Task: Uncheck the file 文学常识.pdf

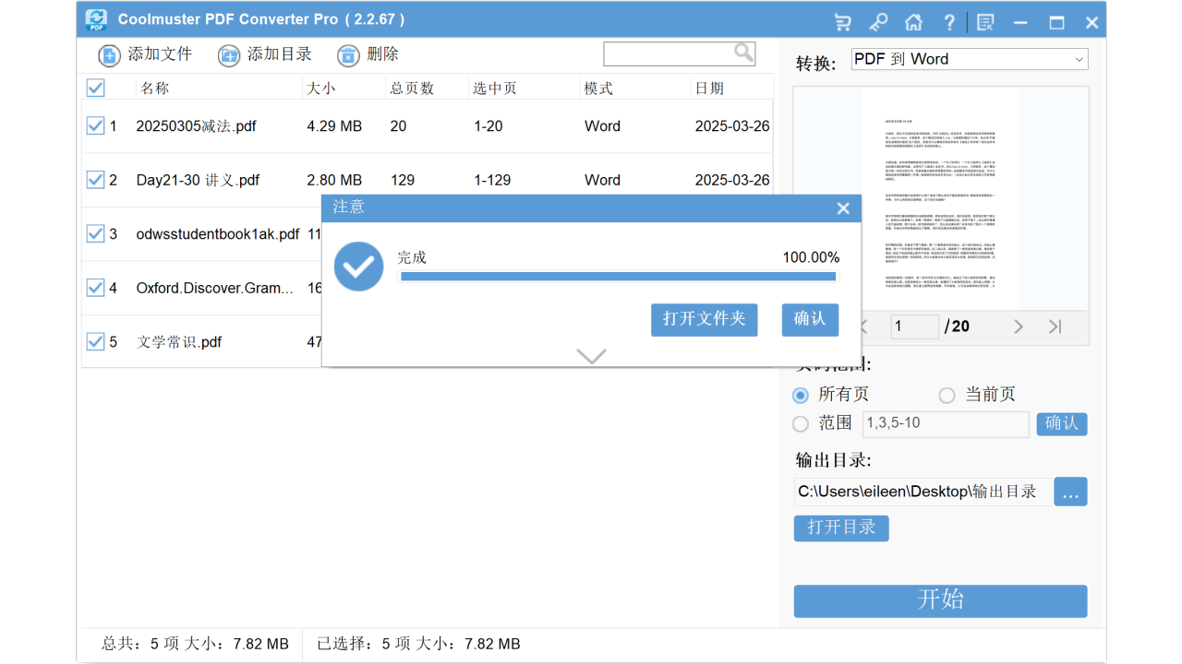Action: pyautogui.click(x=96, y=341)
